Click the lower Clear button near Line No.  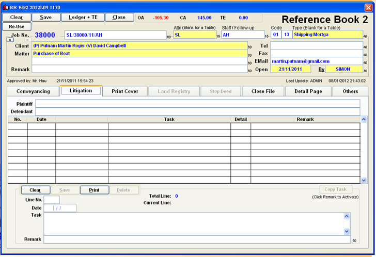[35, 190]
